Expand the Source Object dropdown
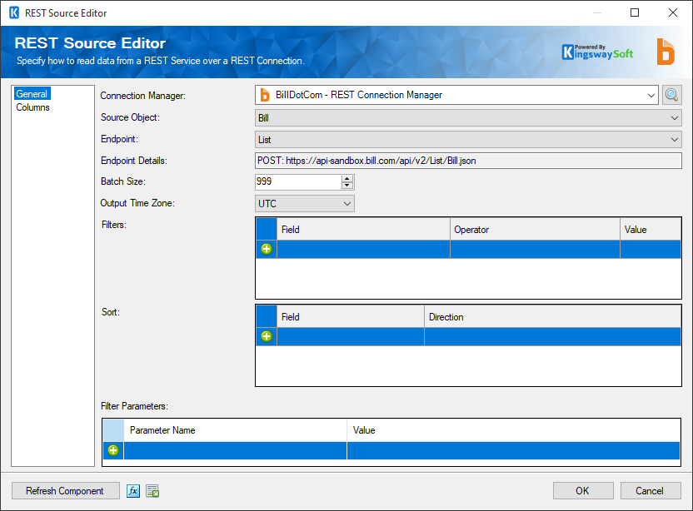 click(x=675, y=118)
